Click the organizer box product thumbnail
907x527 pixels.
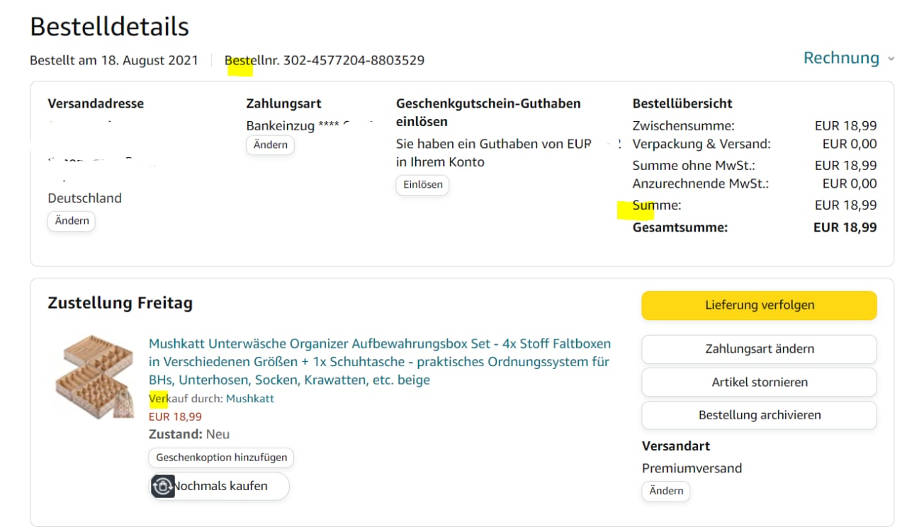click(x=94, y=376)
